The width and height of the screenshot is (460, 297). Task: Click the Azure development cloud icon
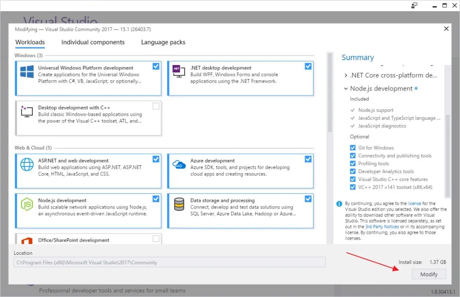tap(179, 164)
